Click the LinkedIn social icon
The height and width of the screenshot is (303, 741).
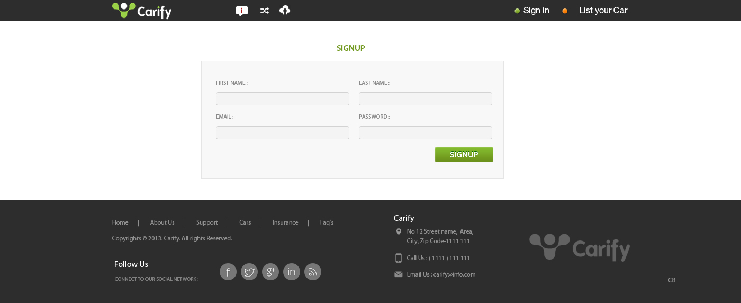pyautogui.click(x=292, y=272)
